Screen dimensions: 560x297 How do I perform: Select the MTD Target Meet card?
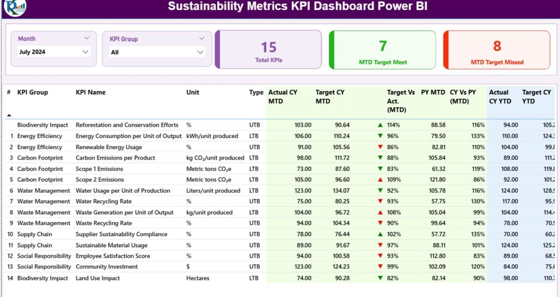383,50
